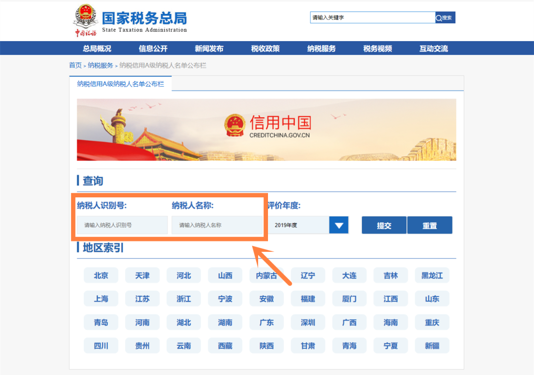Select region 广东
The width and height of the screenshot is (534, 375).
267,322
